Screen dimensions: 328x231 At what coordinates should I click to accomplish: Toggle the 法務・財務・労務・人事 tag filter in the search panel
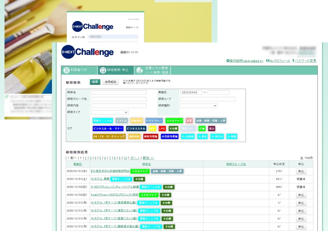(211, 121)
